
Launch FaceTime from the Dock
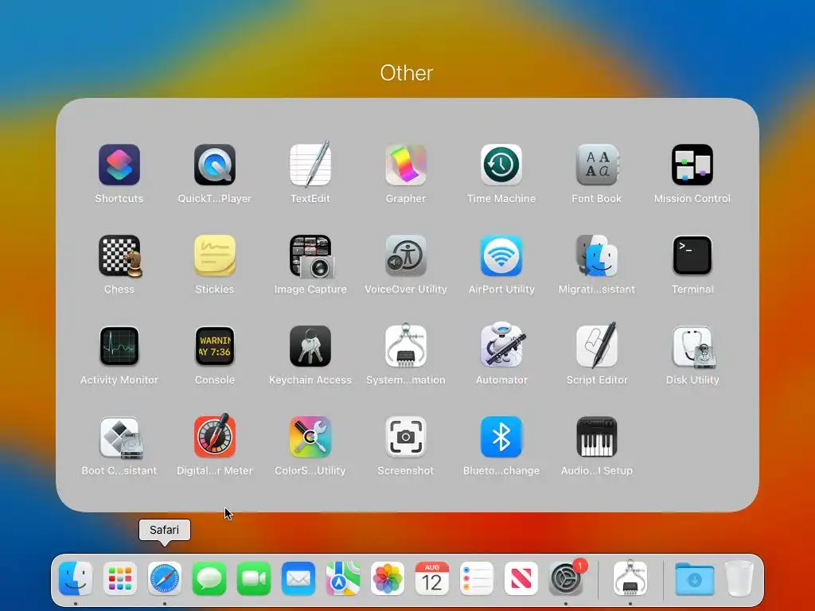[254, 578]
